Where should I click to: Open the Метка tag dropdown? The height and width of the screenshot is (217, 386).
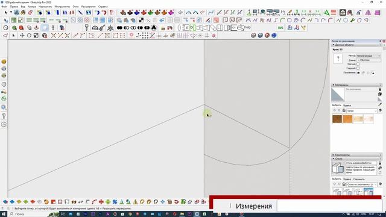coord(369,56)
